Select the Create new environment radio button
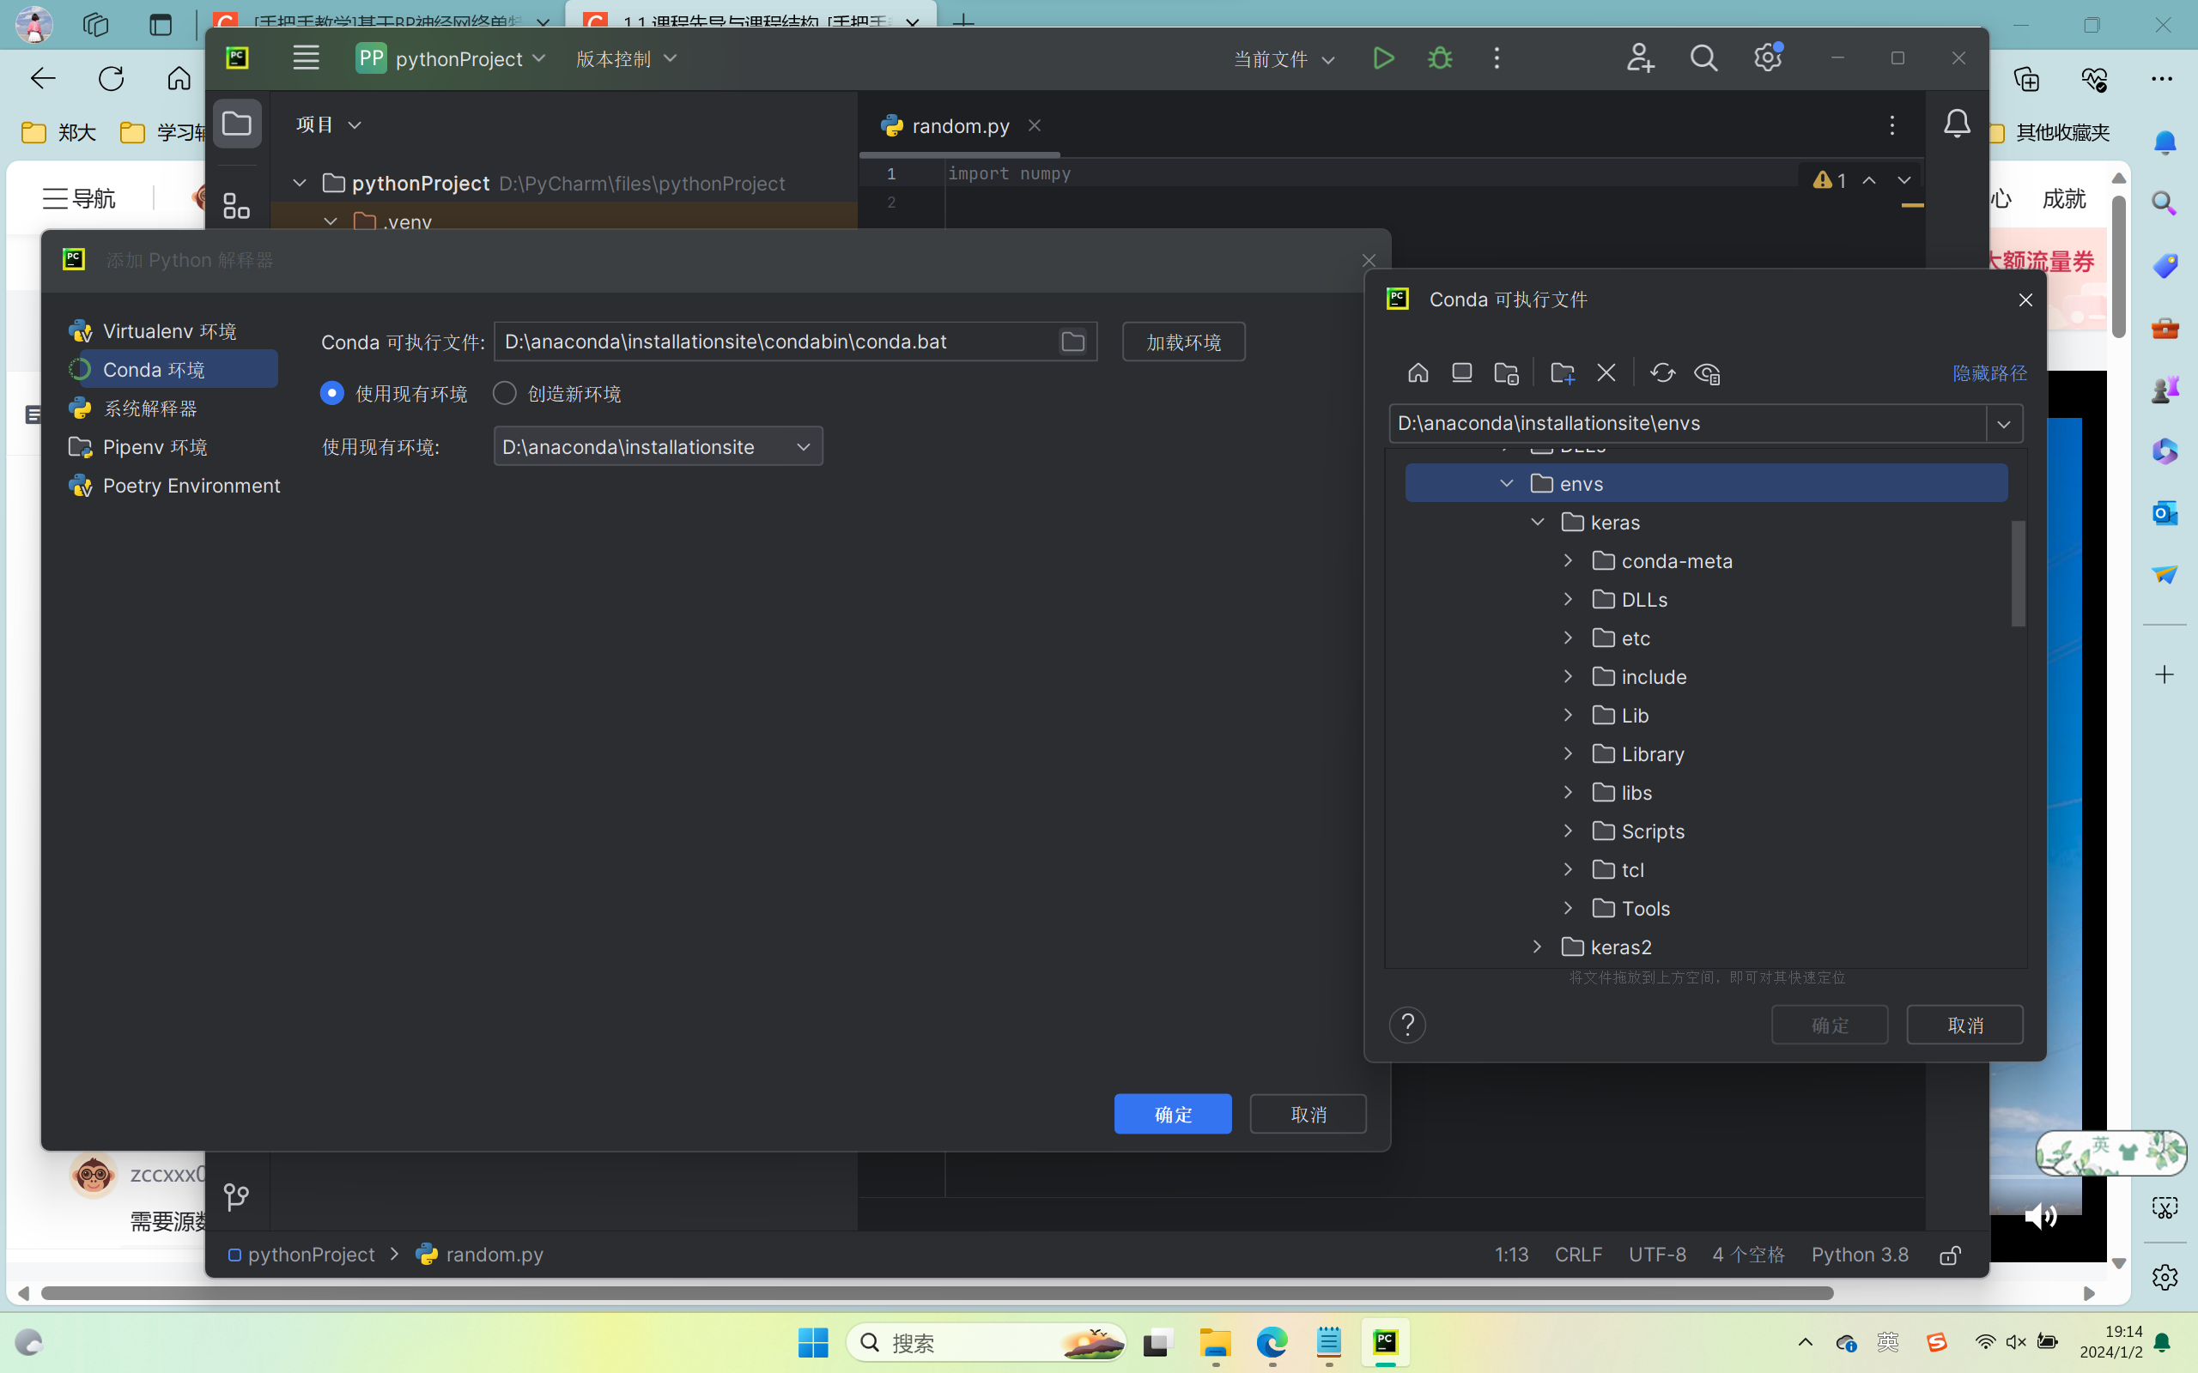 [504, 393]
